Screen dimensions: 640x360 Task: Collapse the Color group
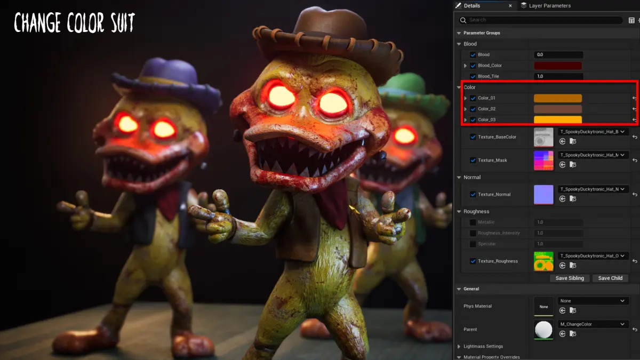tap(458, 87)
